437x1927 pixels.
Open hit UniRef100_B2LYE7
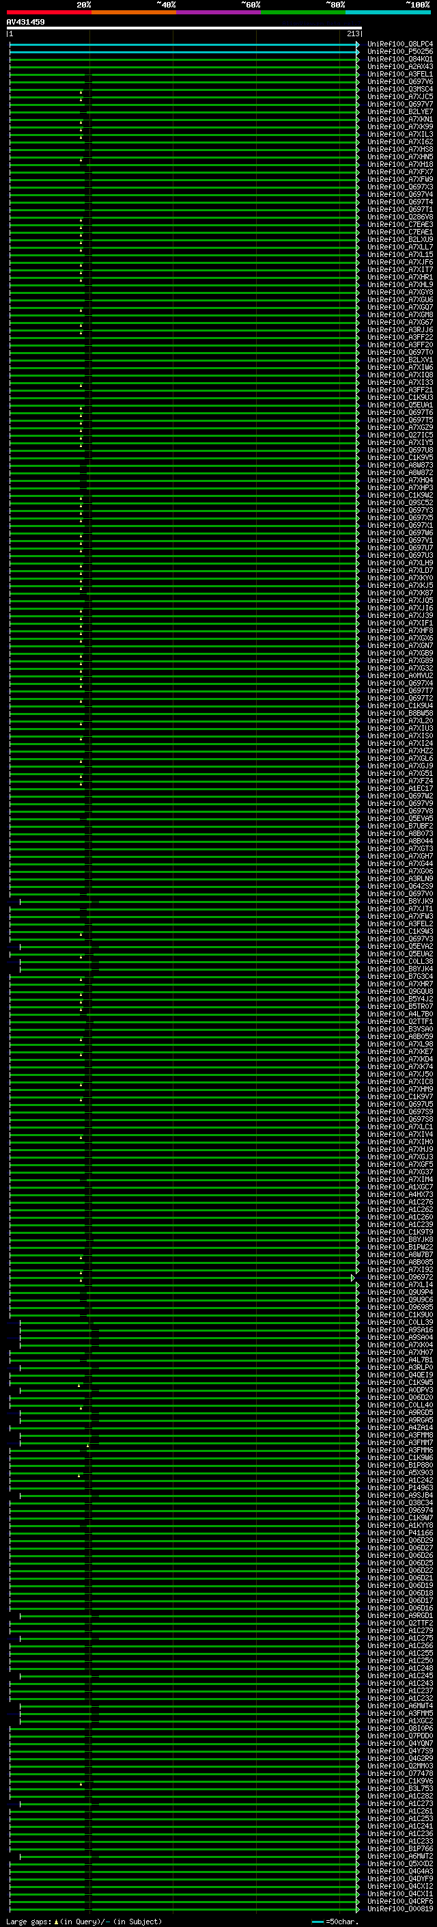(x=389, y=112)
